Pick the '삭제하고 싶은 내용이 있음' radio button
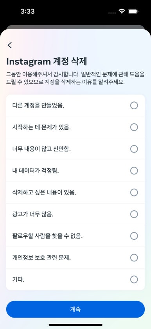This screenshot has width=151, height=329. pos(134,192)
